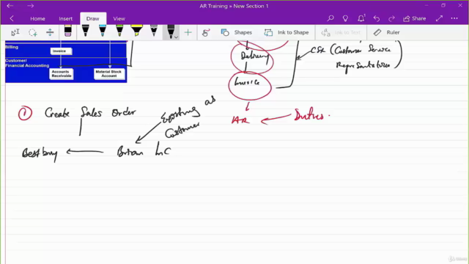Enter full screen mode arrow icon
This screenshot has width=469, height=264.
(439, 18)
